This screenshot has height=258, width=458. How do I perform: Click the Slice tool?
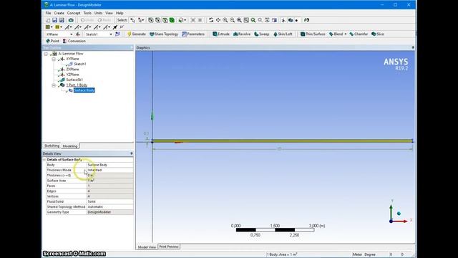378,34
